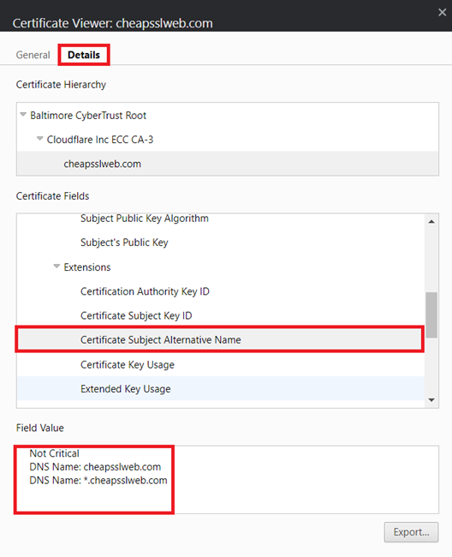Viewport: 452px width, 557px height.
Task: Select the Extensions field label
Action: [87, 267]
